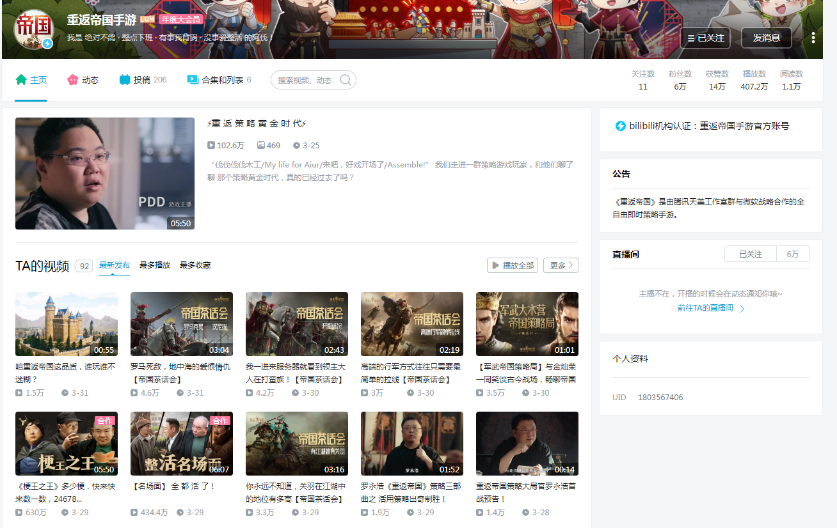This screenshot has height=528, width=837.
Task: Click the 92 video count badge
Action: pos(84,266)
